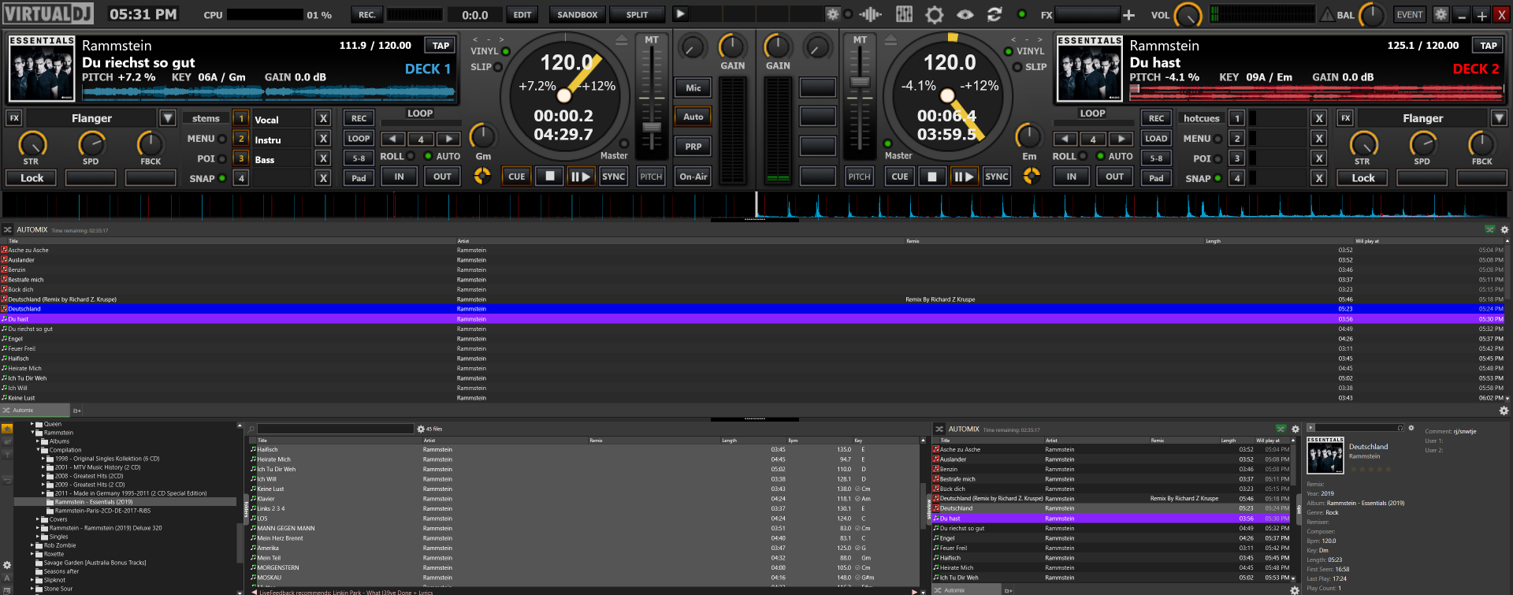Expand the Rob Zombie folder
Image resolution: width=1513 pixels, height=595 pixels.
coord(33,545)
